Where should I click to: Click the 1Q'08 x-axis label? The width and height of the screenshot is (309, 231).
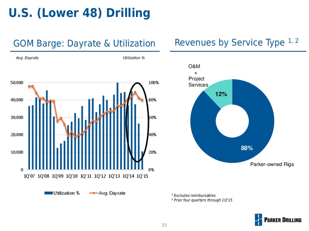43,176
